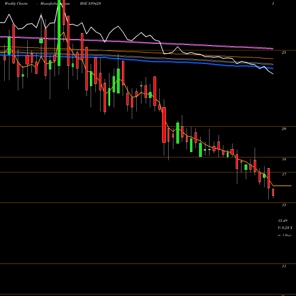
Task: Click the 15 price axis label
Action: click(284, 205)
